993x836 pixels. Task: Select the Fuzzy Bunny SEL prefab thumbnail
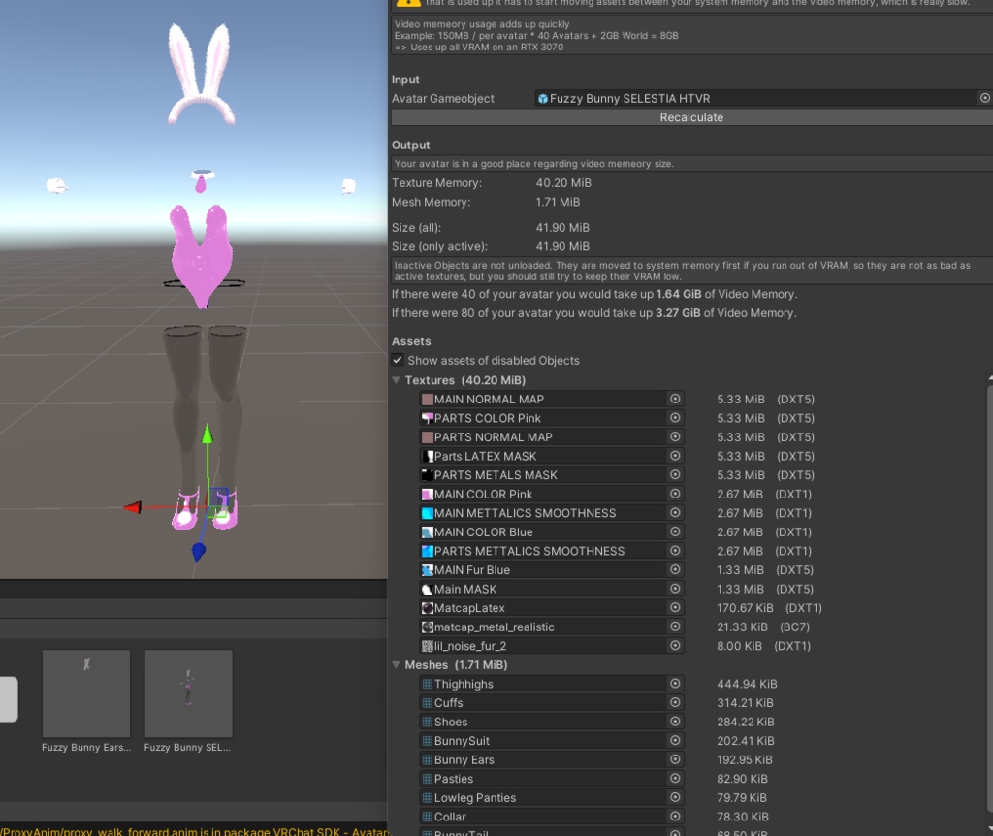point(188,692)
